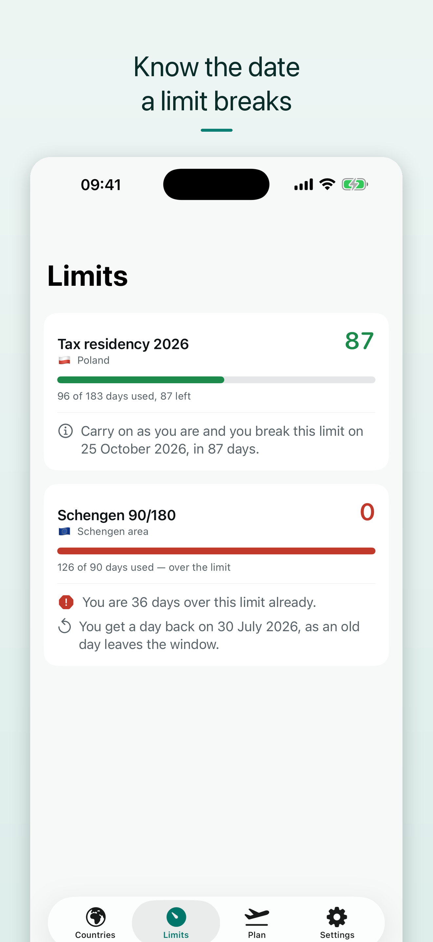Open the Plan airplane icon

coord(257,917)
